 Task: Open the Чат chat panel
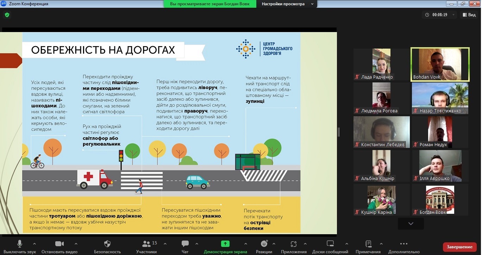coord(185,244)
